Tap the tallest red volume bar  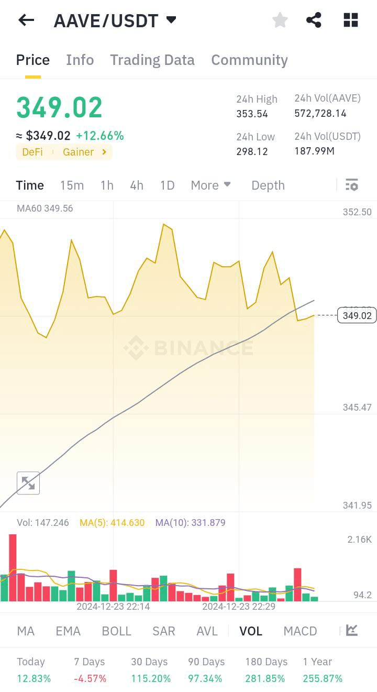13,567
